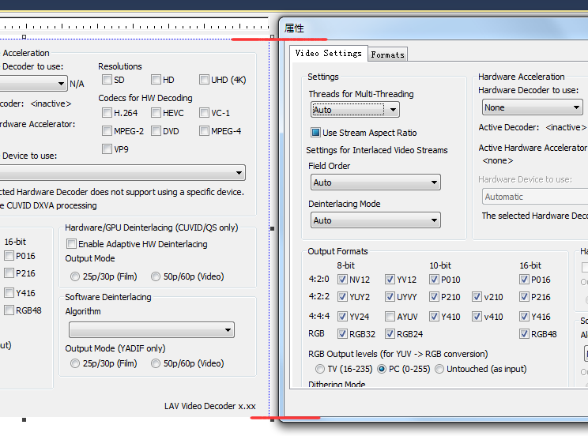Open Software Deinterlacing Algorithm combo box

(x=152, y=330)
